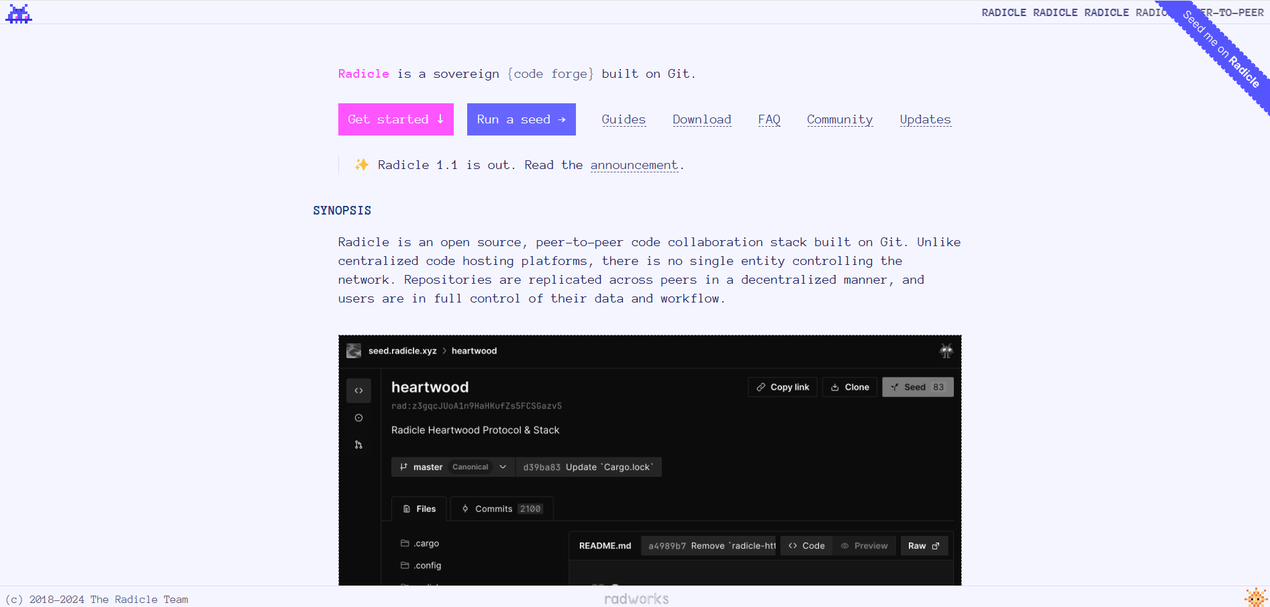
Task: Click the Canonical badge
Action: coord(470,467)
